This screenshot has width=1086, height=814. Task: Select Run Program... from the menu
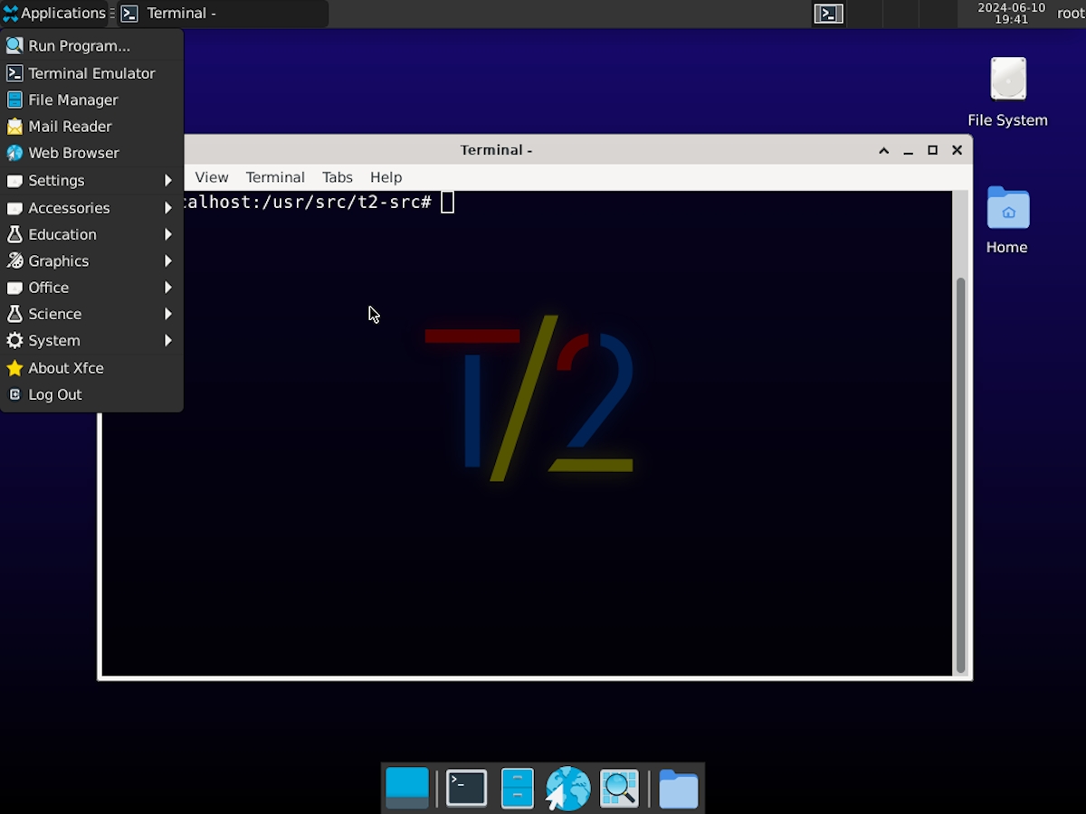click(91, 46)
